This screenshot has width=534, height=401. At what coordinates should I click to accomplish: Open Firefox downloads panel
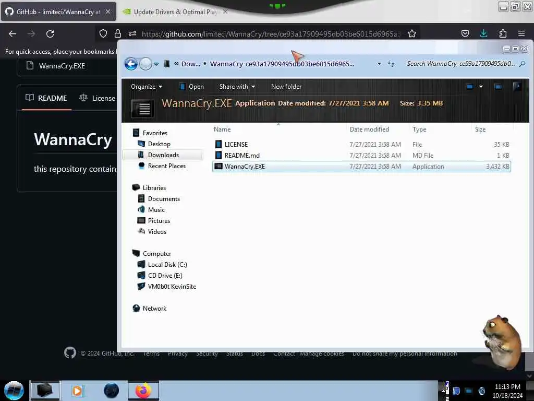click(x=483, y=33)
